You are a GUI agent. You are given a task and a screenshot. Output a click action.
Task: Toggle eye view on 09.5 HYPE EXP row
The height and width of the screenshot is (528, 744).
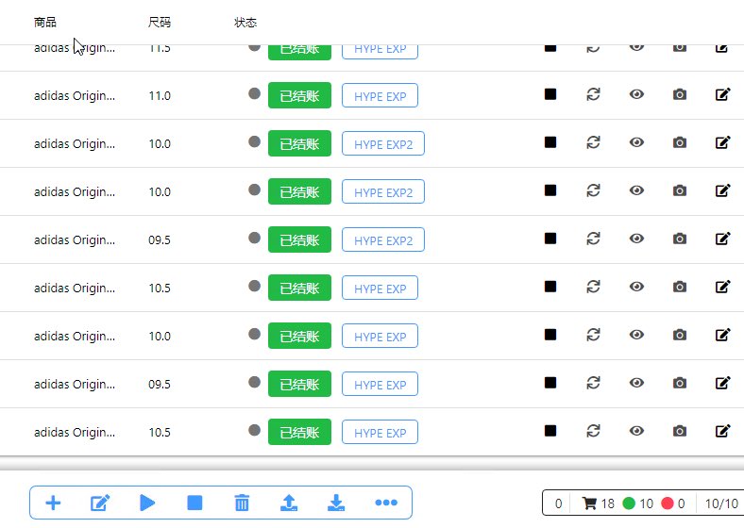point(636,383)
